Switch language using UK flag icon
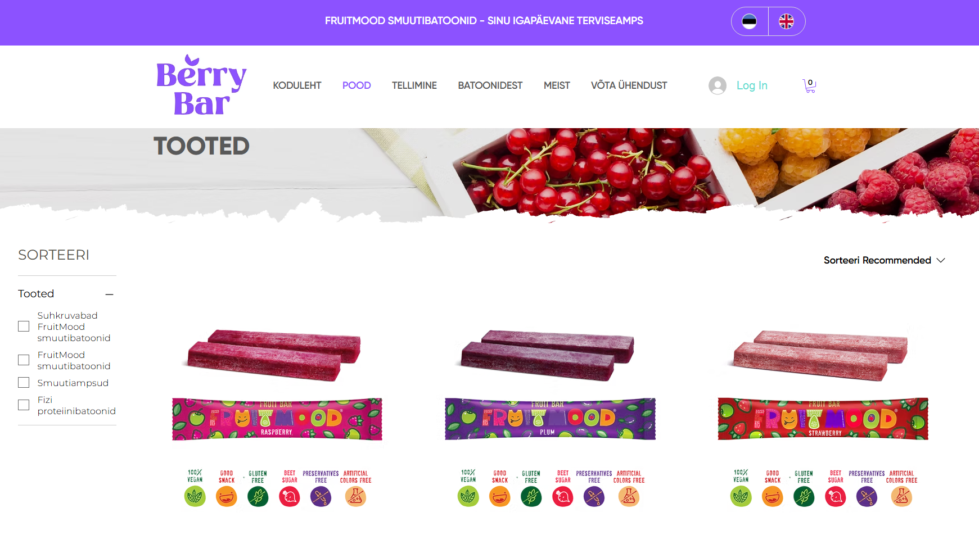979x535 pixels. click(786, 21)
